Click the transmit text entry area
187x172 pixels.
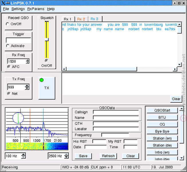point(122,84)
